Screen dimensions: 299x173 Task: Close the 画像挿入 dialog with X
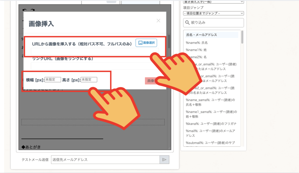point(158,21)
